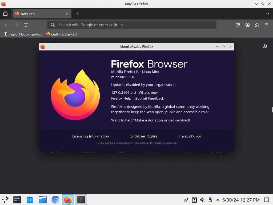Expand the list all tabs chevron
This screenshot has height=205, width=273.
coord(267,14)
